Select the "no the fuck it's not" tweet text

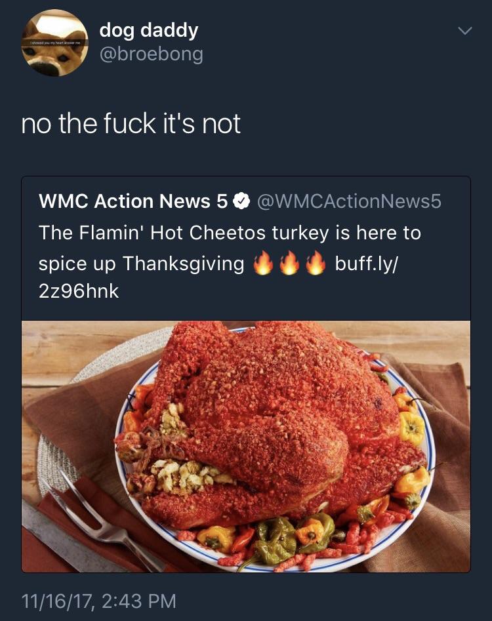[x=131, y=123]
